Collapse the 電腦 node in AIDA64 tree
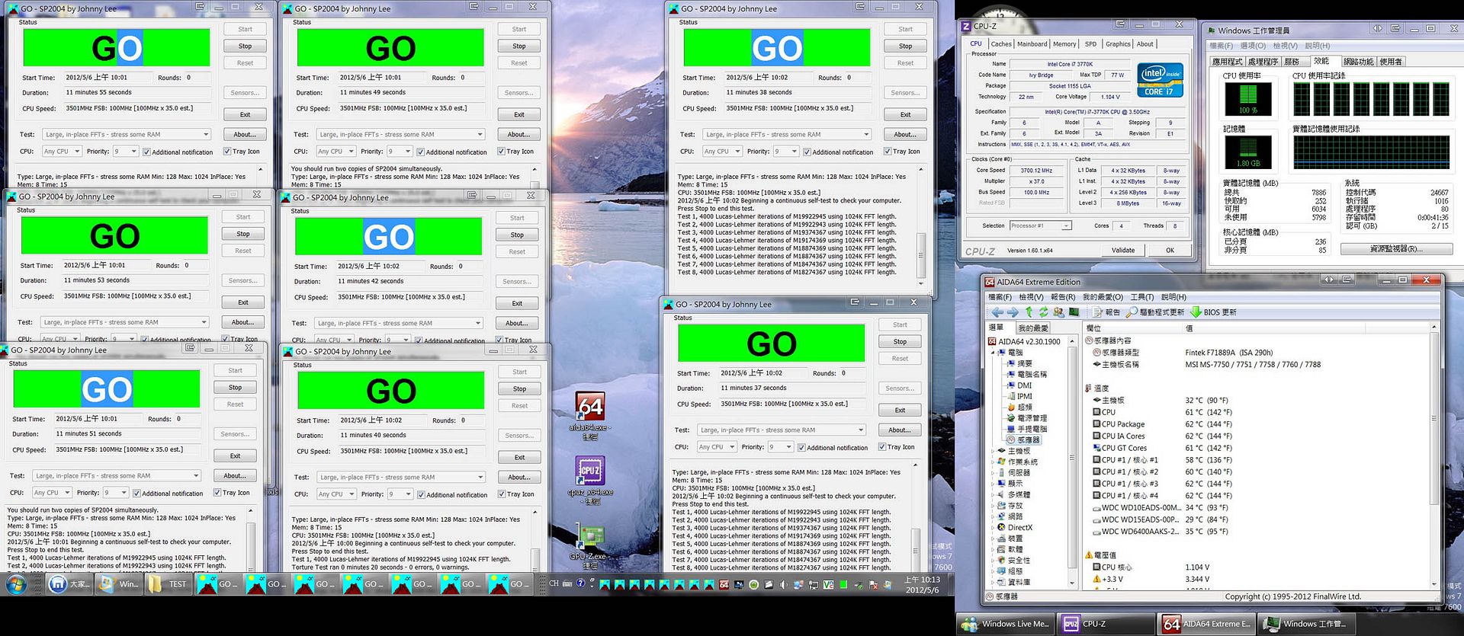The height and width of the screenshot is (636, 1464). point(994,353)
